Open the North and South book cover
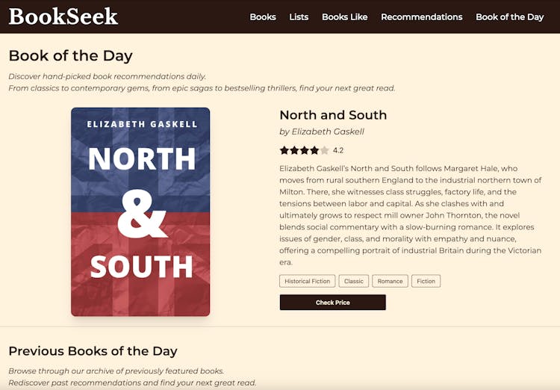The width and height of the screenshot is (560, 390). (x=140, y=211)
